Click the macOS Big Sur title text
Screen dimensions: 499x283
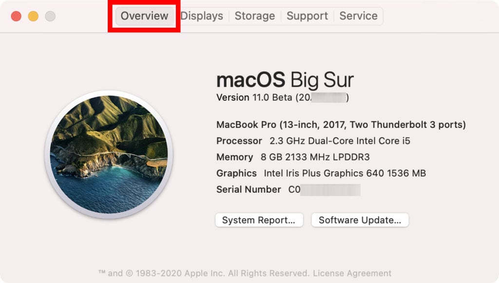(x=285, y=79)
